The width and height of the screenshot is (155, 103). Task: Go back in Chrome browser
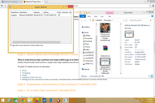(2, 6)
